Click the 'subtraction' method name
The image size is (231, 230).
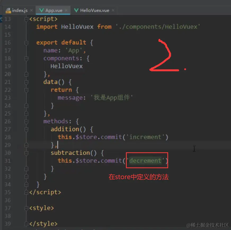coord(70,153)
